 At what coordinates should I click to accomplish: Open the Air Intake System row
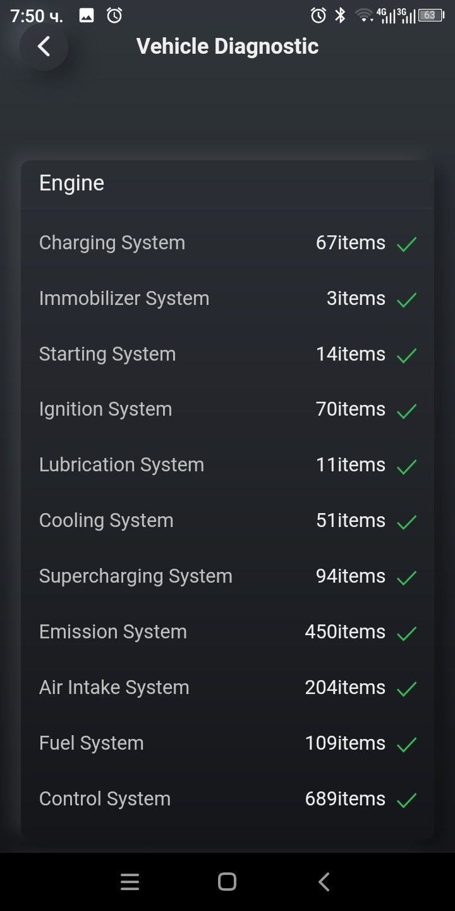(x=227, y=688)
